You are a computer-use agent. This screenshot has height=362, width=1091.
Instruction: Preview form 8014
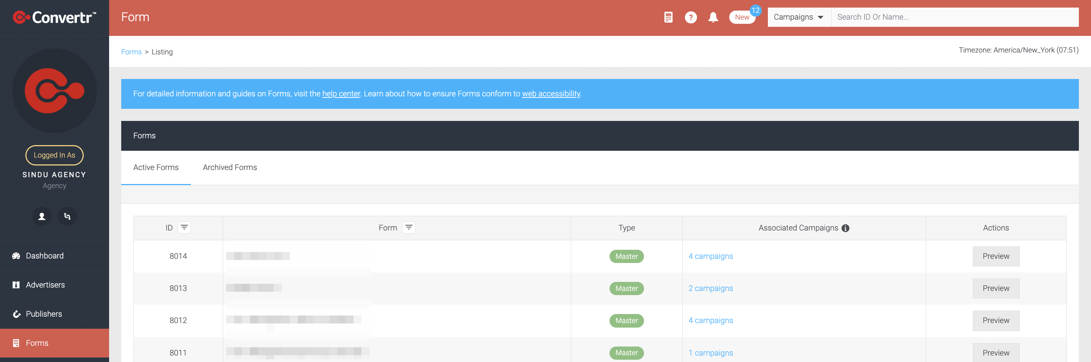click(x=996, y=257)
